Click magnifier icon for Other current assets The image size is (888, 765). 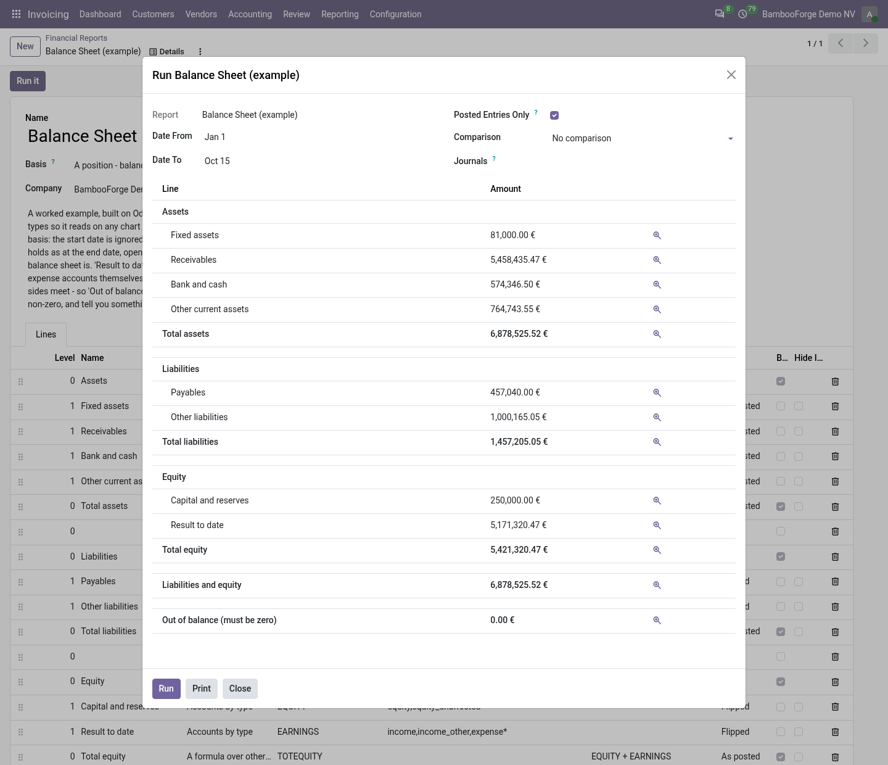(x=657, y=310)
